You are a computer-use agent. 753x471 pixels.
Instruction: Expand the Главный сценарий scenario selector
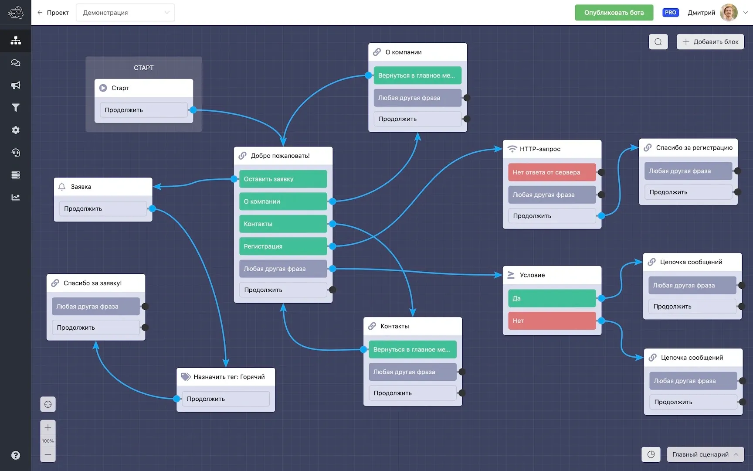706,454
